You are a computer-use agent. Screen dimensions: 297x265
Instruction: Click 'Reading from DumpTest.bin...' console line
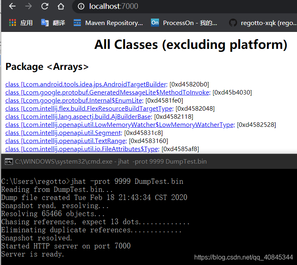pyautogui.click(x=57, y=189)
